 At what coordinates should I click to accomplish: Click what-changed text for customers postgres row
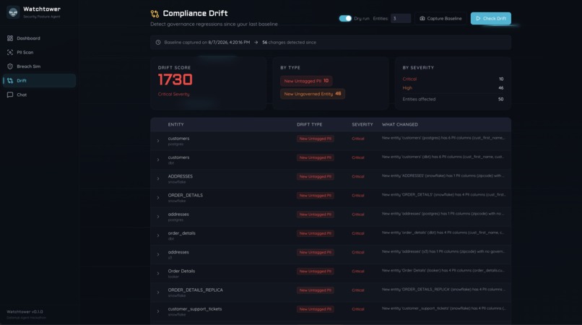(x=443, y=138)
